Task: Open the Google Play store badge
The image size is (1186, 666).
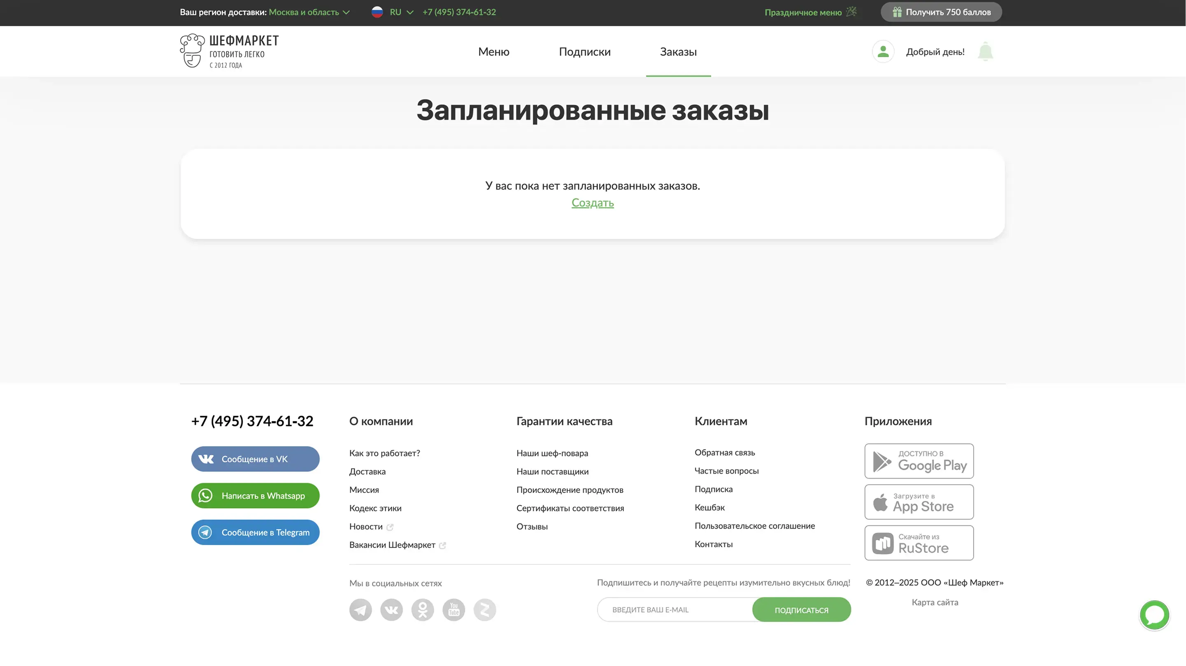Action: click(919, 461)
